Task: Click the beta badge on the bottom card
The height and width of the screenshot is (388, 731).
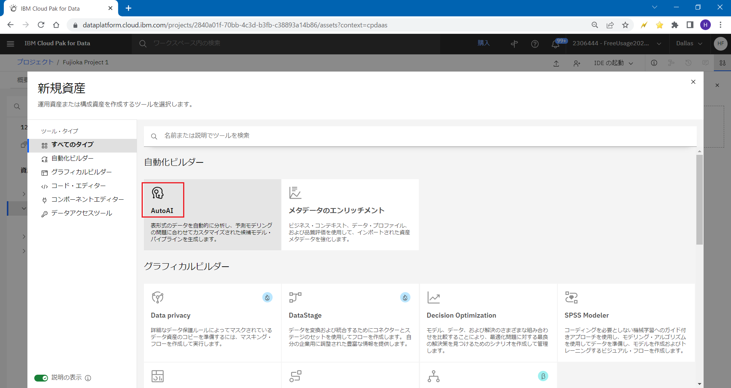Action: (x=543, y=376)
